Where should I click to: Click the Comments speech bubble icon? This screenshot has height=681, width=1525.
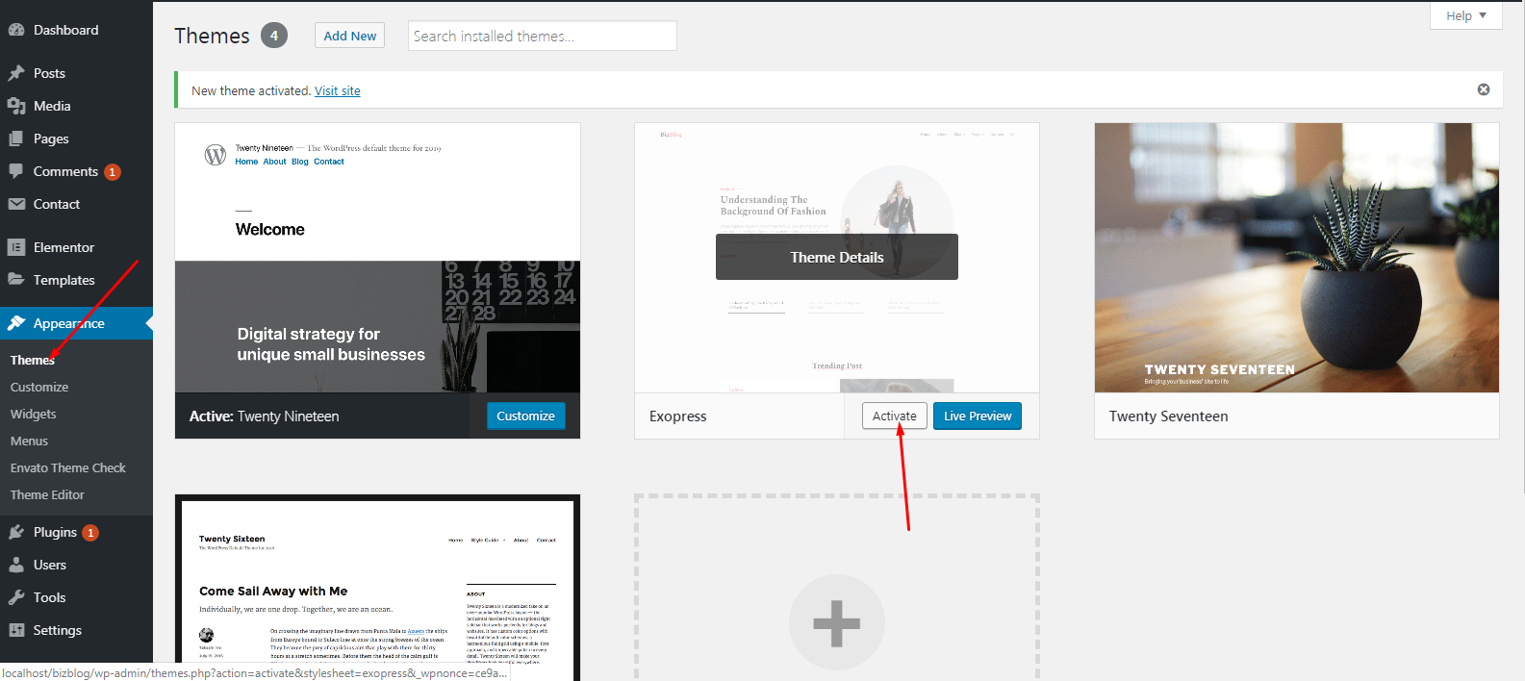pyautogui.click(x=16, y=171)
